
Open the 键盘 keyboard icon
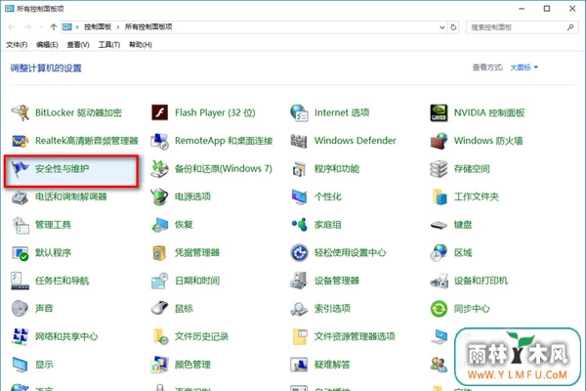[x=439, y=225]
